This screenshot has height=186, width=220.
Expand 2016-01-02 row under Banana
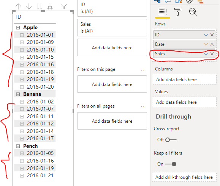(x=22, y=102)
